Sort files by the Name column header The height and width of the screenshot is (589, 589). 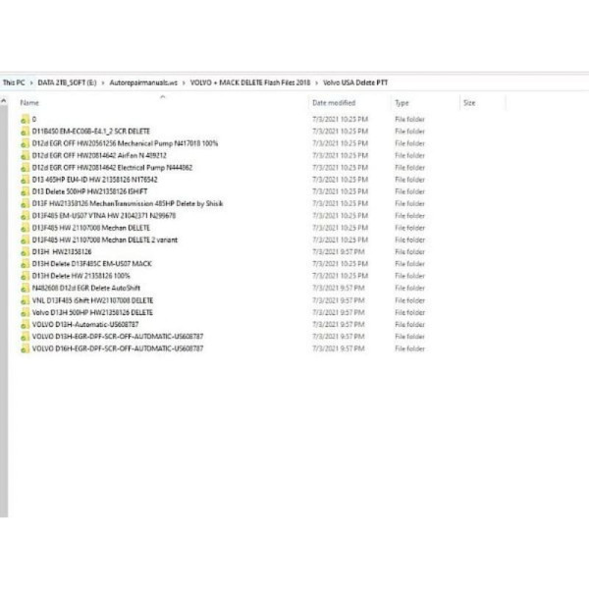pyautogui.click(x=29, y=102)
